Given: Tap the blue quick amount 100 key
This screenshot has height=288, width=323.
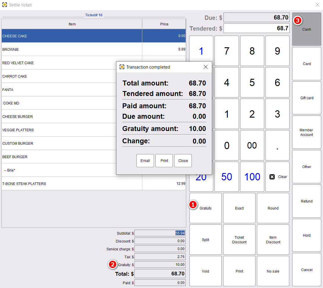Looking at the screenshot, I should tap(252, 177).
